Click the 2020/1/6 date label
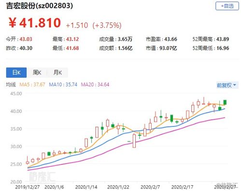This screenshot has width=241, height=191. click(54, 187)
